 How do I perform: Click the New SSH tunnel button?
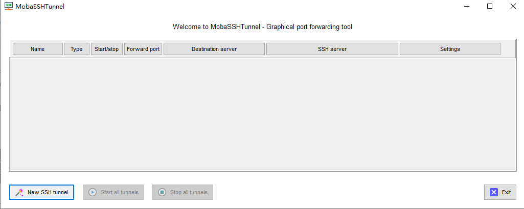point(41,192)
